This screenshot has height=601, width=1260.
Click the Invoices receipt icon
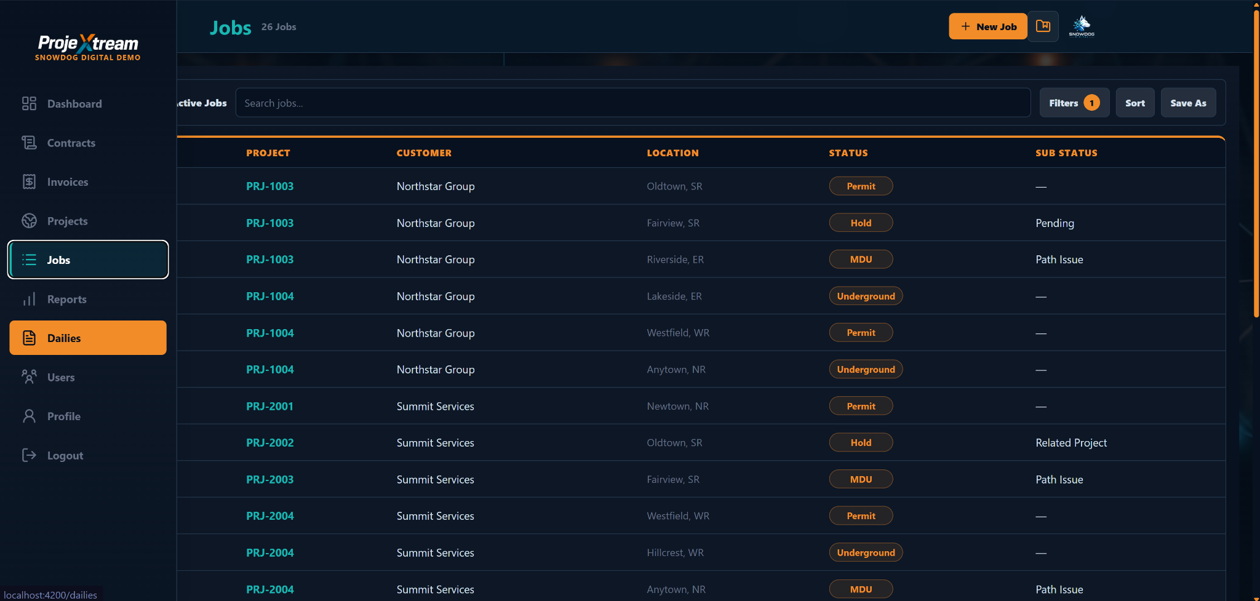pos(29,181)
